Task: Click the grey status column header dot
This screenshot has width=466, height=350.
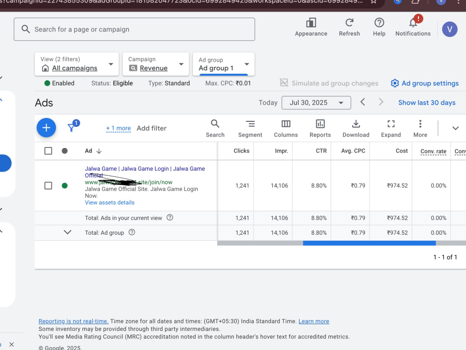Action: (x=64, y=151)
